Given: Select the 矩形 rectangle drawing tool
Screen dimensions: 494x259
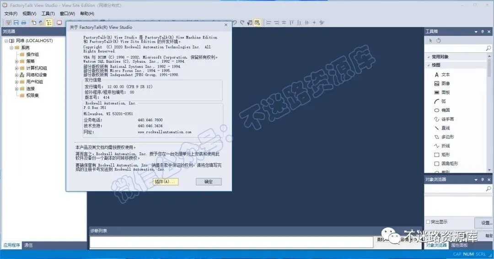Looking at the screenshot, I should coord(442,155).
